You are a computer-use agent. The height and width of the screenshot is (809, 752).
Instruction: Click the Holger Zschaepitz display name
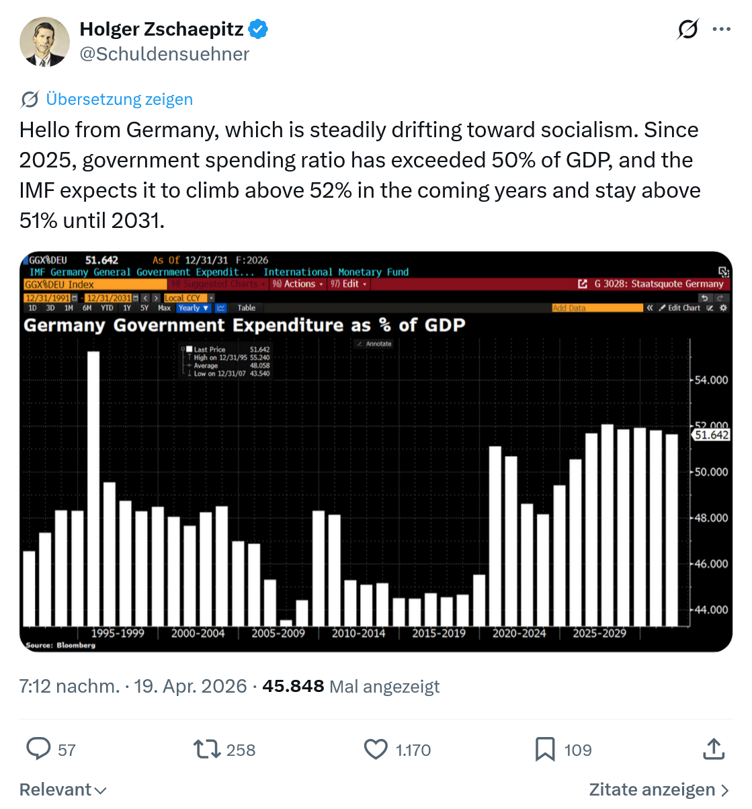(162, 29)
